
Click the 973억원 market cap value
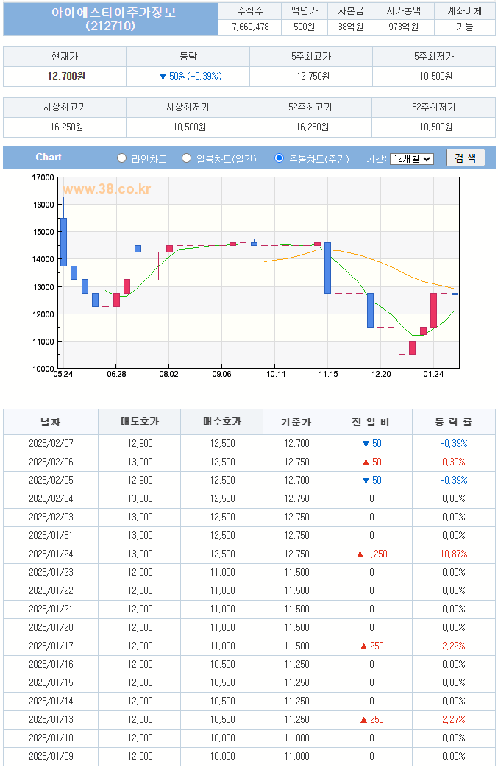click(x=404, y=27)
